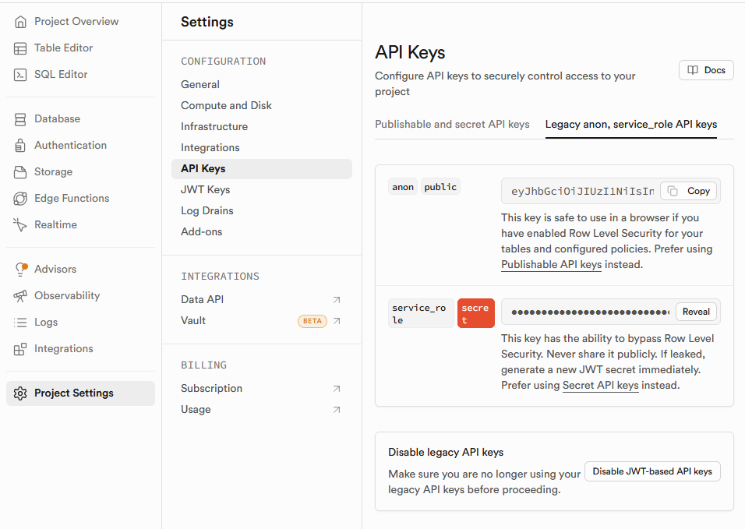Click the external arrow beside Subscription
The width and height of the screenshot is (745, 529).
pyautogui.click(x=337, y=389)
